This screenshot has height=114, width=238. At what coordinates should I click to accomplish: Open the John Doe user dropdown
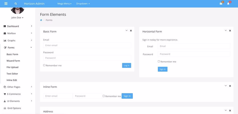point(17,18)
